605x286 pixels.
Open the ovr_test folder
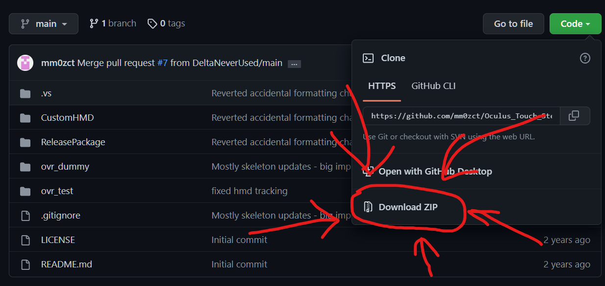[57, 191]
